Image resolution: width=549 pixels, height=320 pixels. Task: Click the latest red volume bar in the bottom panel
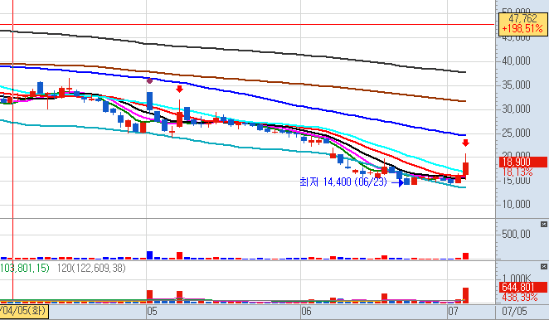click(465, 295)
